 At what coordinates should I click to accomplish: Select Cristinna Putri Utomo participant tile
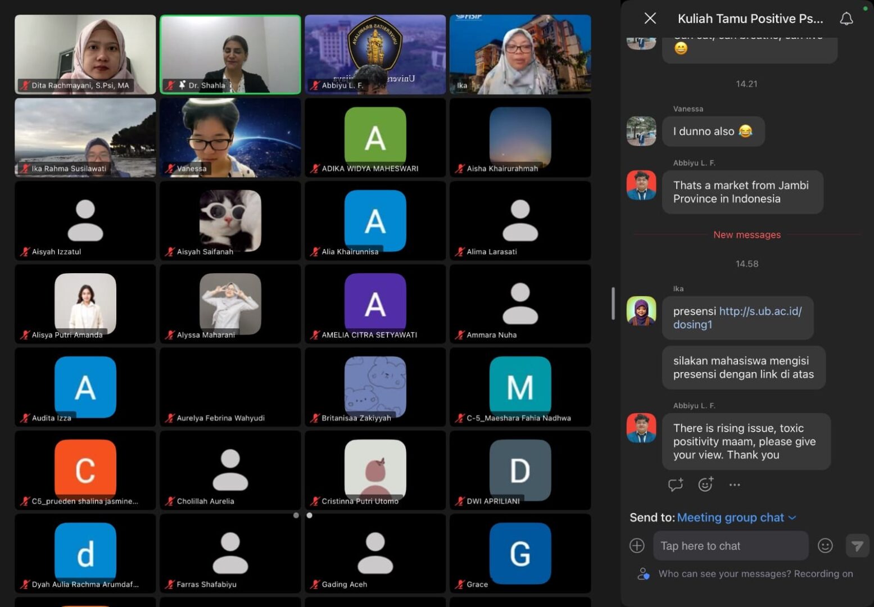(375, 470)
